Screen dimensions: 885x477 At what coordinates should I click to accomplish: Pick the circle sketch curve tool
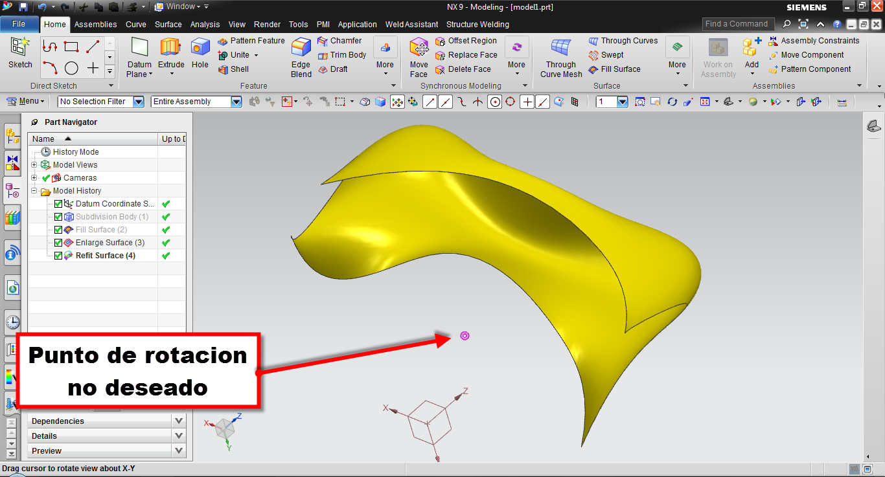[71, 68]
